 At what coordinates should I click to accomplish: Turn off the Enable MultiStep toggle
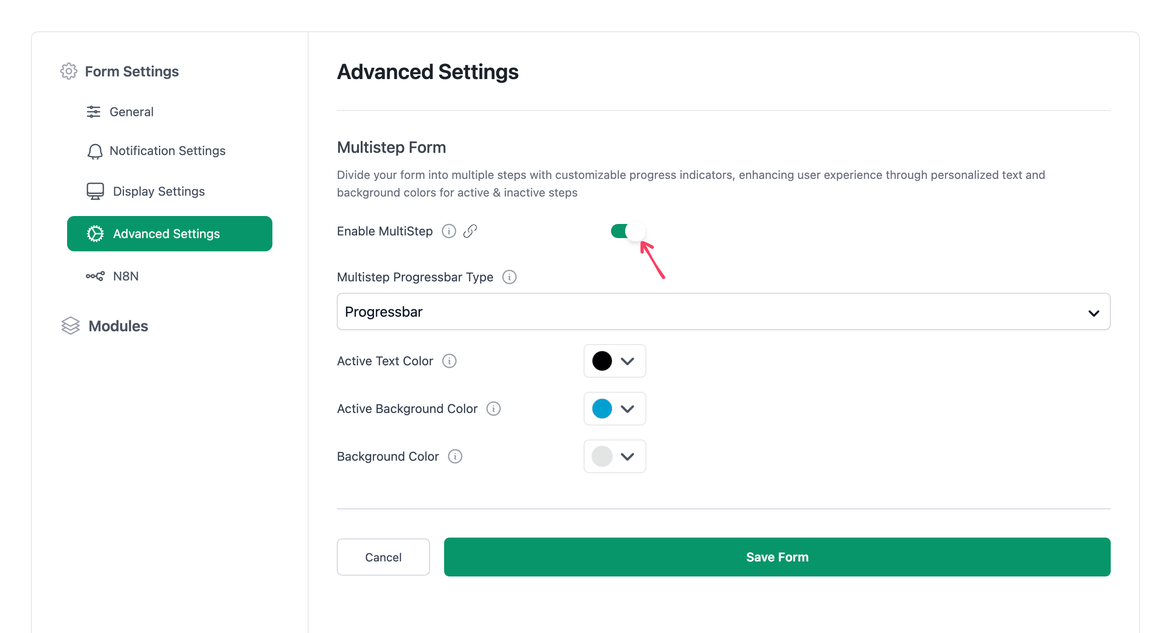click(628, 231)
